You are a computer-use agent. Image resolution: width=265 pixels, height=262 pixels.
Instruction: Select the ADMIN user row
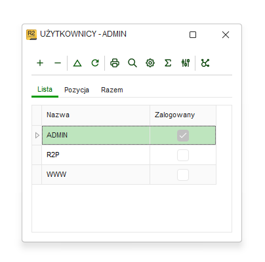(x=129, y=136)
